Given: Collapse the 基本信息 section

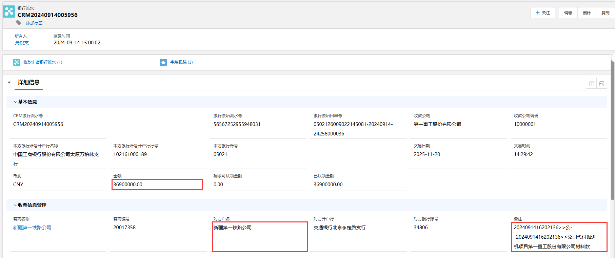Looking at the screenshot, I should click(x=15, y=102).
